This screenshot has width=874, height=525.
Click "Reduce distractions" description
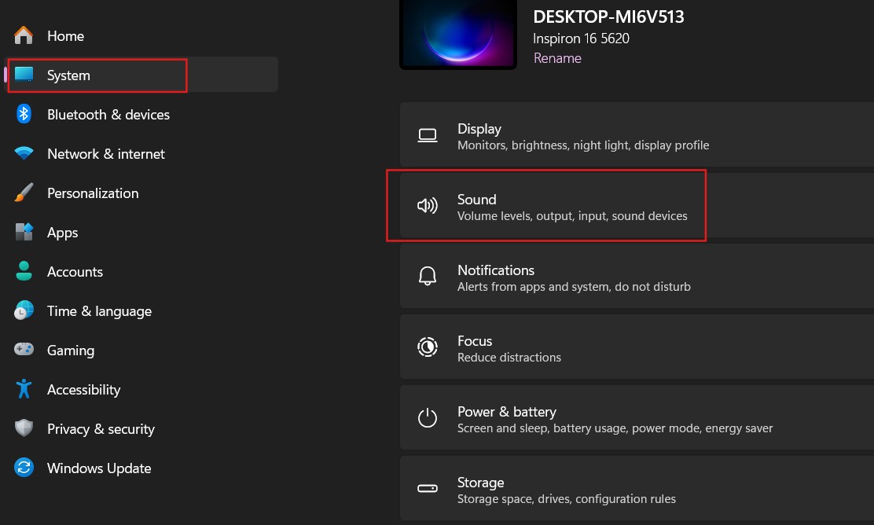click(x=509, y=358)
